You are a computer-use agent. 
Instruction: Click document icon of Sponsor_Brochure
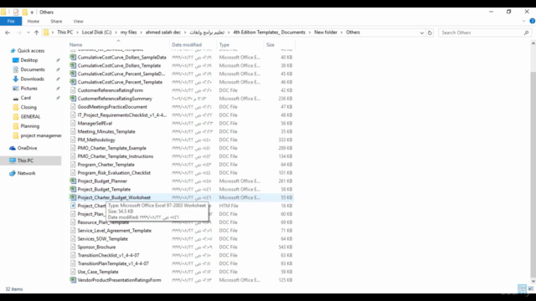point(73,247)
